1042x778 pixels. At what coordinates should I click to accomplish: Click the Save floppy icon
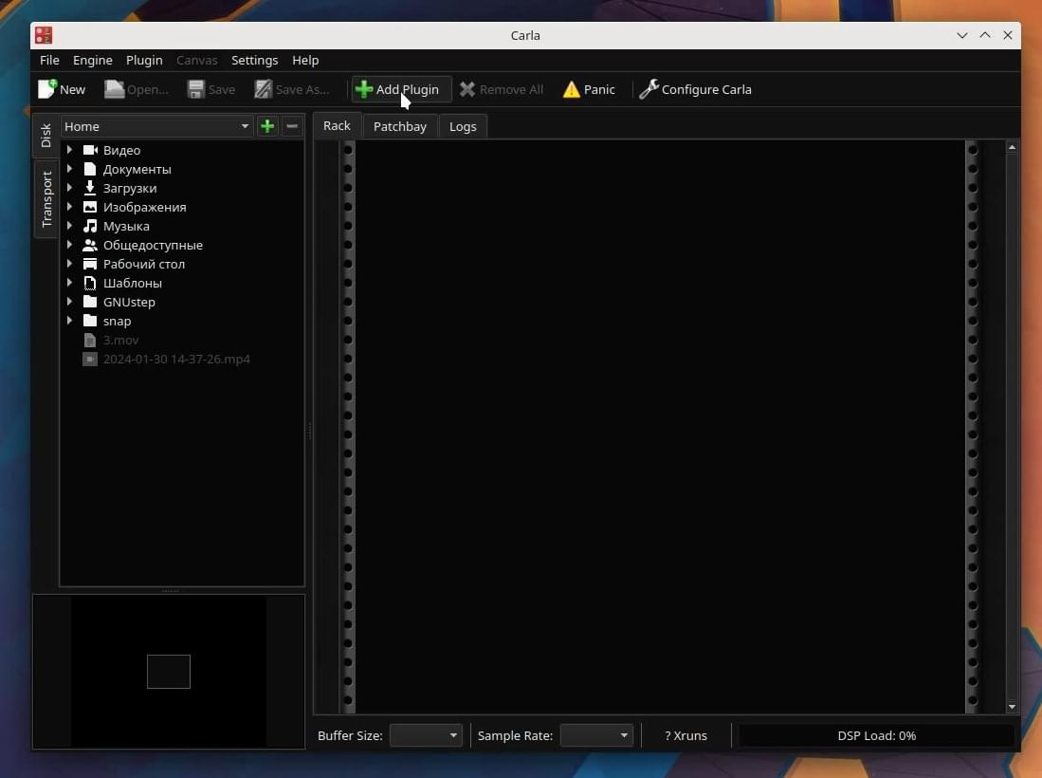click(x=195, y=89)
